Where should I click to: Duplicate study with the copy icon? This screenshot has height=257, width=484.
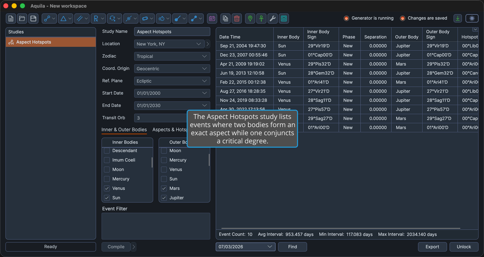[226, 19]
